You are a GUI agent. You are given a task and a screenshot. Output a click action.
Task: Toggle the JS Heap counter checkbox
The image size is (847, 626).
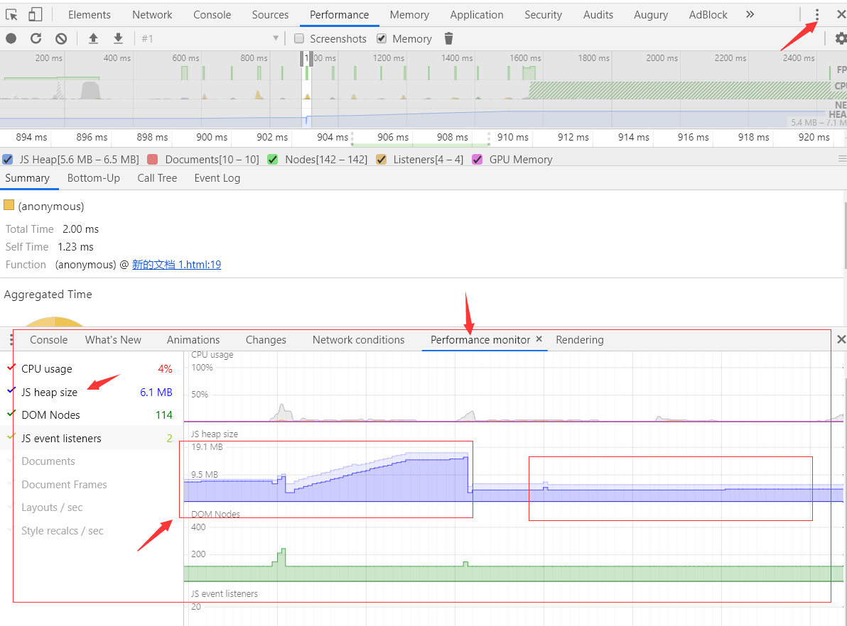[x=8, y=160]
